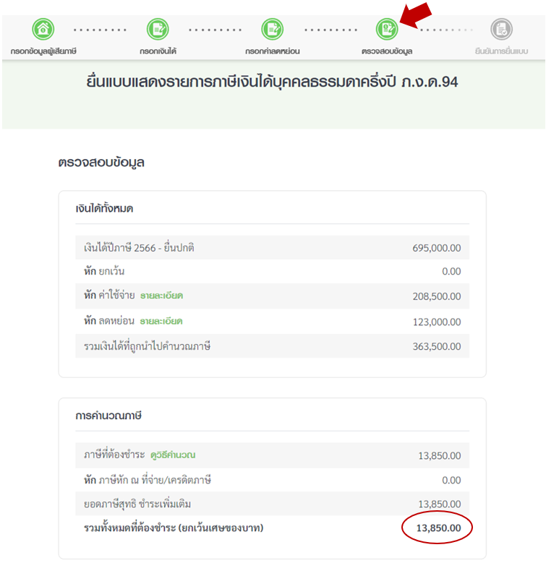
Task: Select the กรอกค่าลดหย่อน step label
Action: 273,51
